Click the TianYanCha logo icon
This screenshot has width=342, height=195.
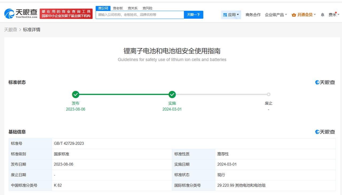tap(9, 14)
